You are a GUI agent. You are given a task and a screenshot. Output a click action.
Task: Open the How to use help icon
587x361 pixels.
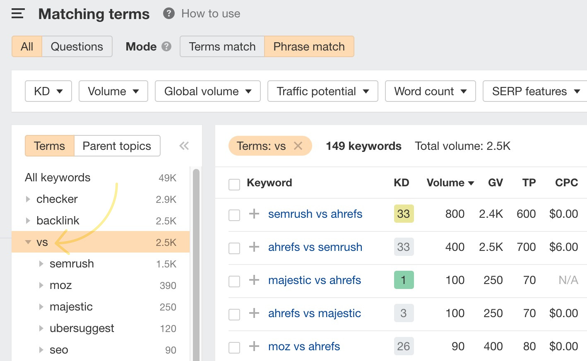point(168,13)
